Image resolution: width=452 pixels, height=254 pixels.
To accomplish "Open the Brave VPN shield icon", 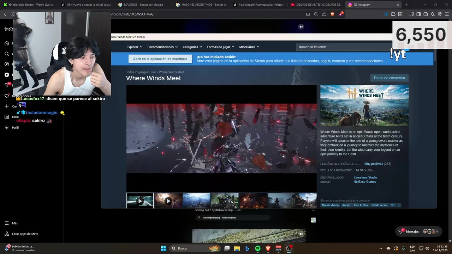I will coord(440,14).
